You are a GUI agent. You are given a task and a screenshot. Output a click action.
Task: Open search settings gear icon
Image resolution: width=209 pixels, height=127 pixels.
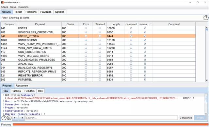tap(9, 118)
